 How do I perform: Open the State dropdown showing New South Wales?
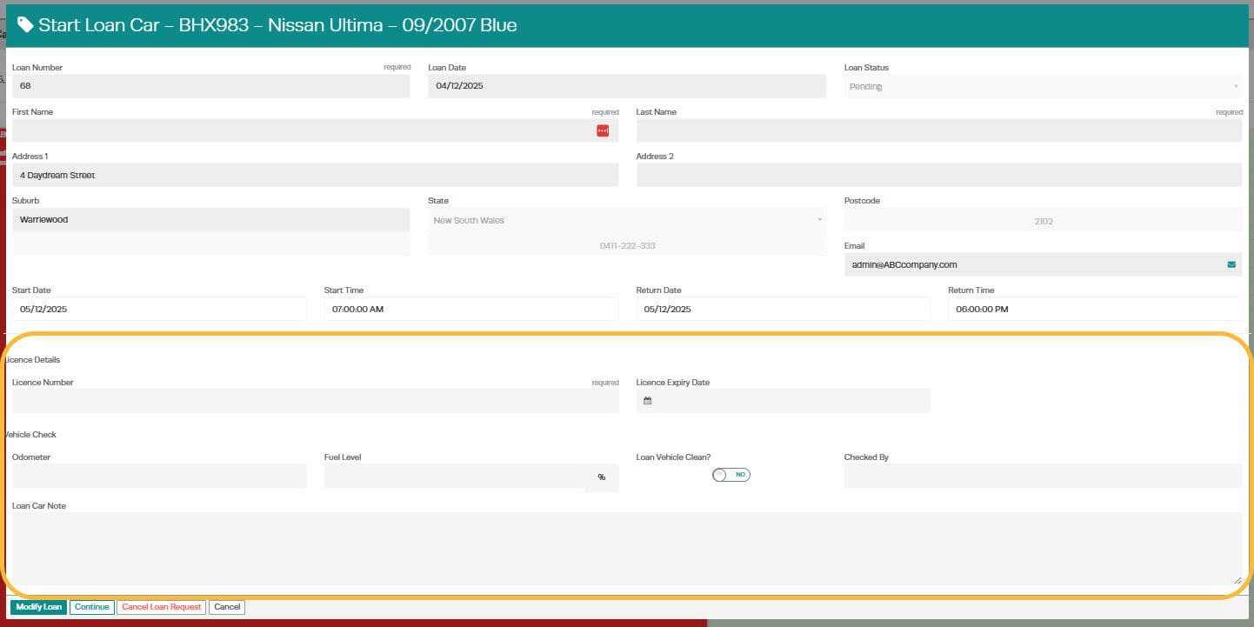click(x=627, y=220)
